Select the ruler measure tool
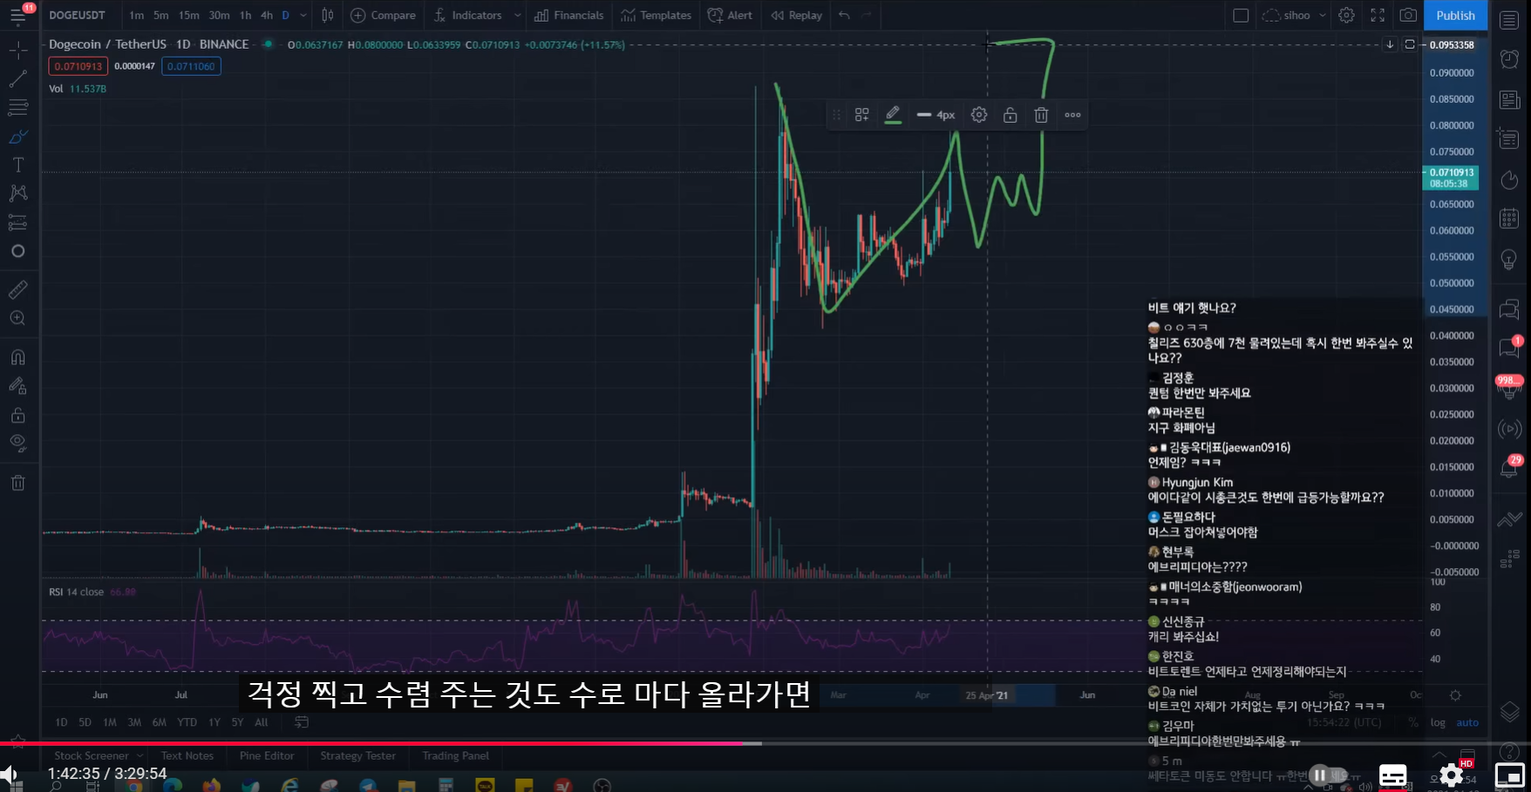 pos(17,289)
